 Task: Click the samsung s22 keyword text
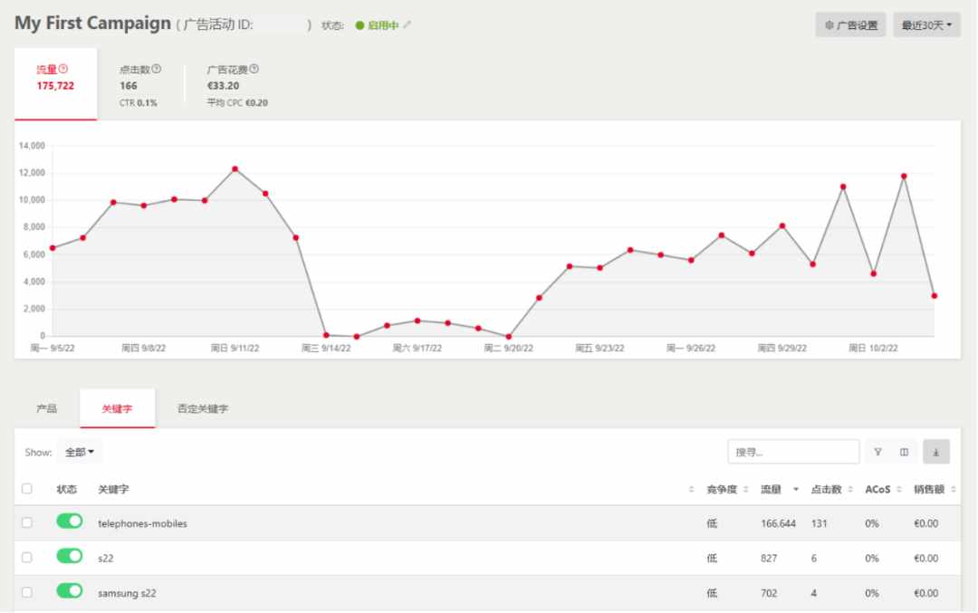(127, 593)
